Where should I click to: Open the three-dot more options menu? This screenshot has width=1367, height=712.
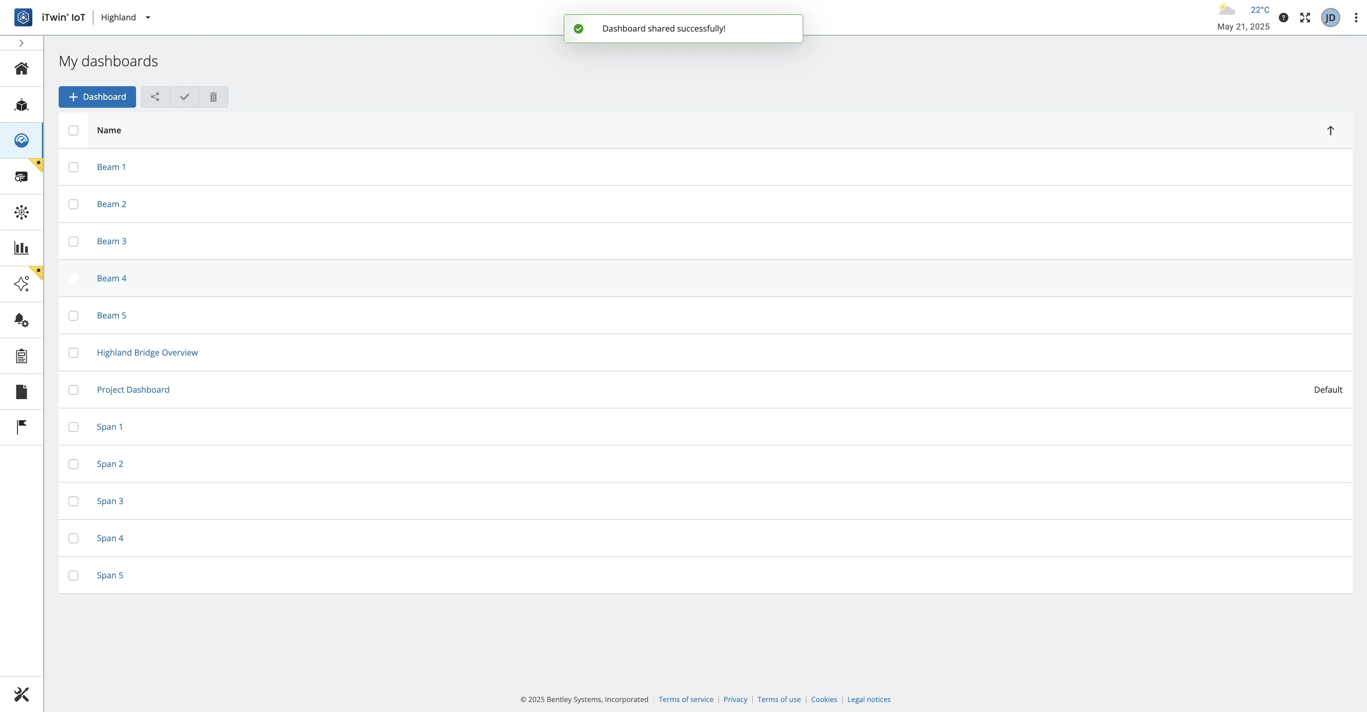tap(1355, 18)
